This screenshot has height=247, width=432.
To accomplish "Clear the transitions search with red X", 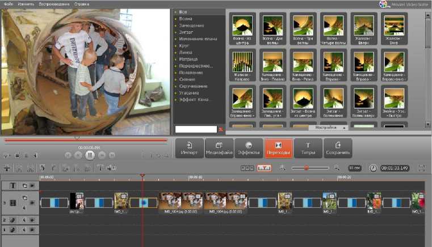I will (x=221, y=130).
